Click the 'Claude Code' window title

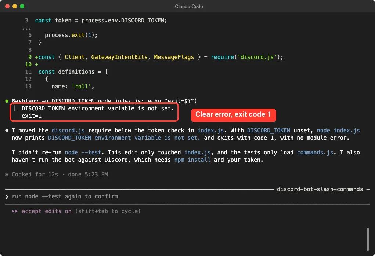(x=189, y=7)
